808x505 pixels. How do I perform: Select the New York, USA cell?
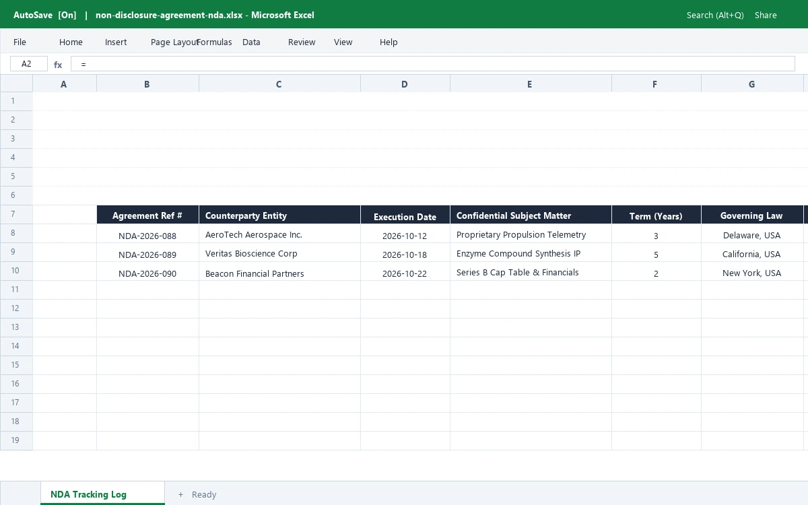click(752, 271)
